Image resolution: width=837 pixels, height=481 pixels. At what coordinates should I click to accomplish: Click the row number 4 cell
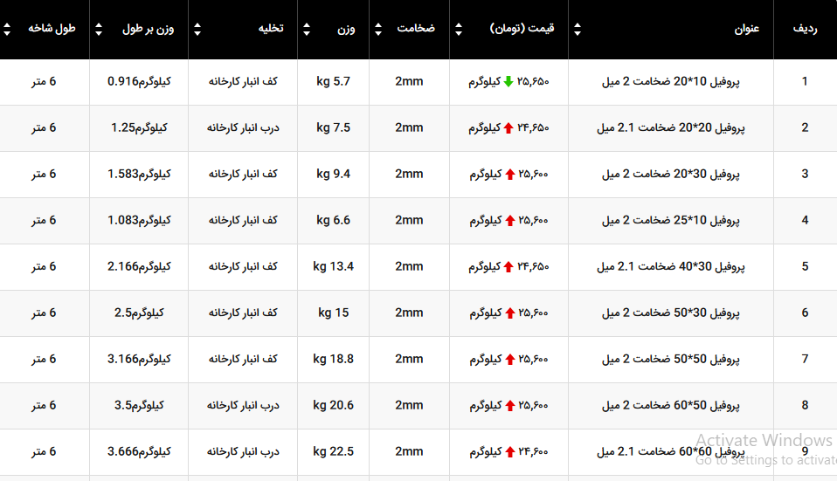pos(805,221)
